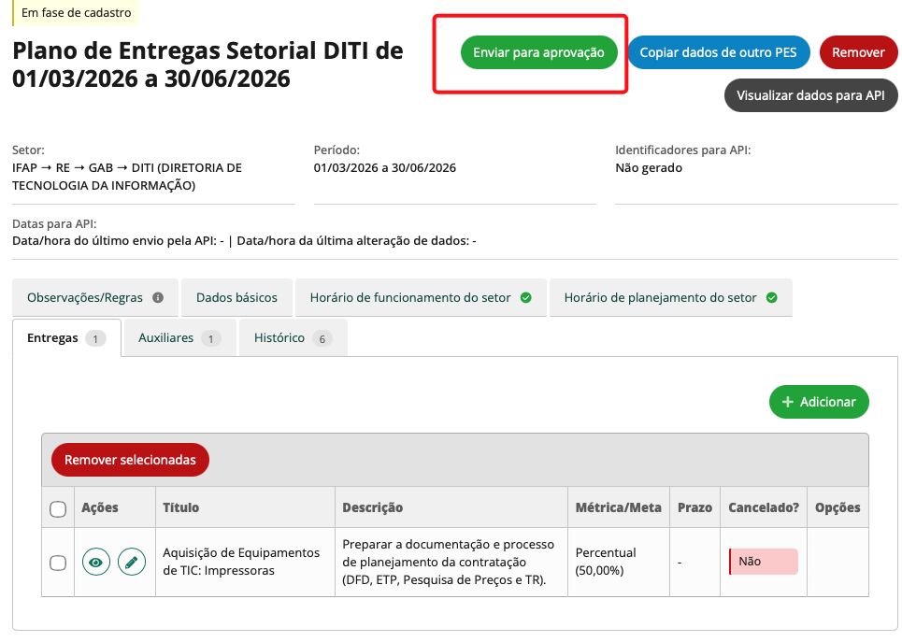
Task: Click the info icon beside Observações/Regras
Action: click(158, 298)
